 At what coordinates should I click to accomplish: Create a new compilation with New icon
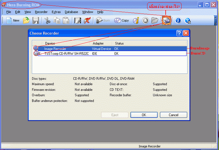coord(13,20)
